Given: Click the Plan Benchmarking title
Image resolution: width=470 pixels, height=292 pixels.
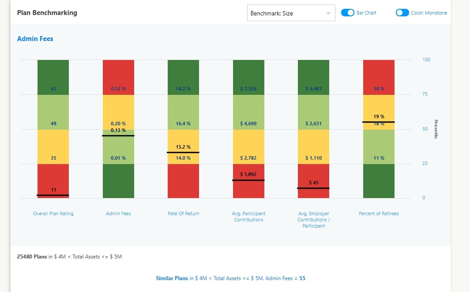Looking at the screenshot, I should 47,13.
